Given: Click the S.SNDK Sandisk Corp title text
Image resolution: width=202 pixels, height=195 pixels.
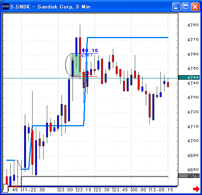Looking at the screenshot, I should pos(50,7).
